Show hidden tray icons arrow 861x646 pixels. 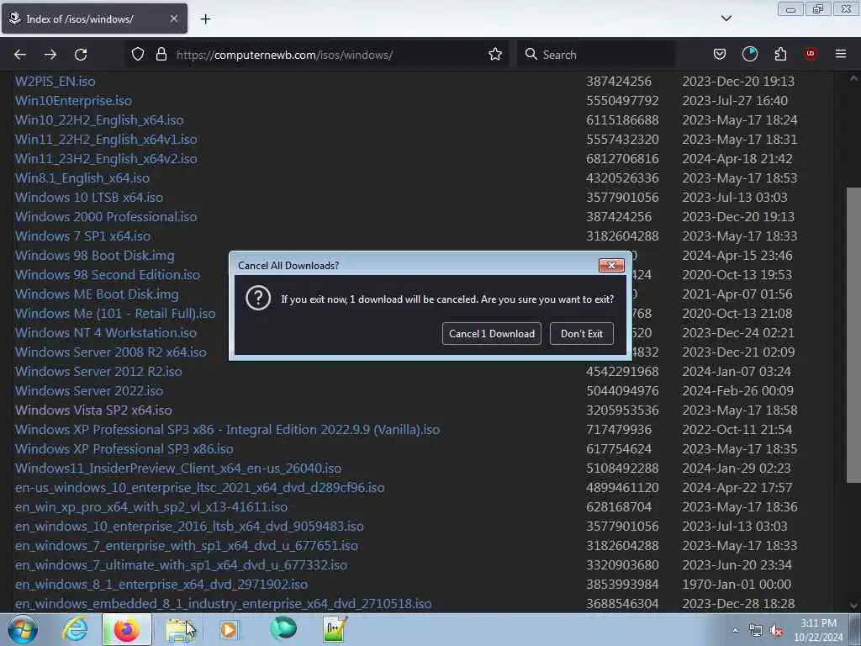tap(735, 630)
